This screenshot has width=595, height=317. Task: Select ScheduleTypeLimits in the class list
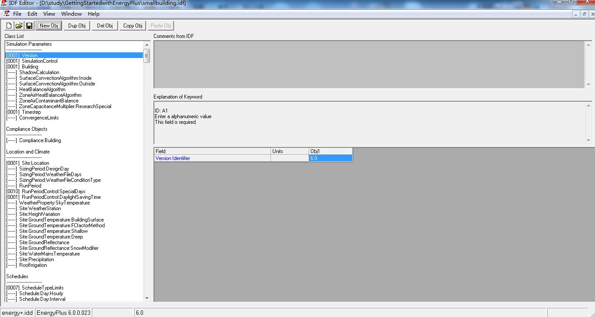(x=42, y=288)
